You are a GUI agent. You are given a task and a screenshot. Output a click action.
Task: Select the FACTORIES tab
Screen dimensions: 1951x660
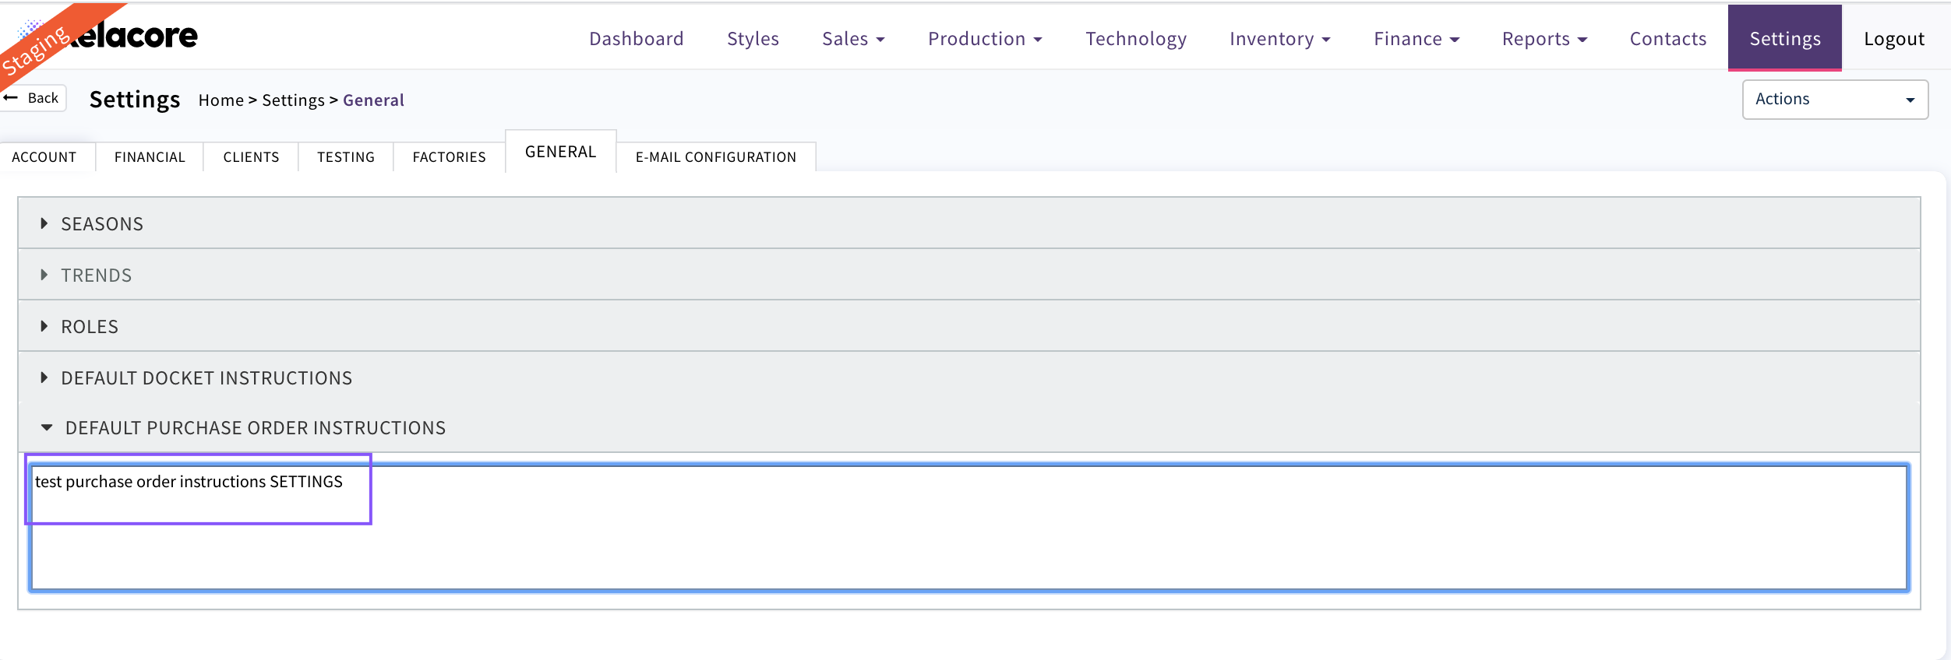pos(449,157)
